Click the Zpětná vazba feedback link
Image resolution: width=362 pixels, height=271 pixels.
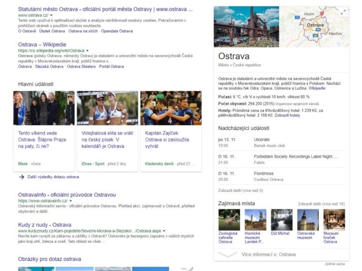click(x=335, y=264)
